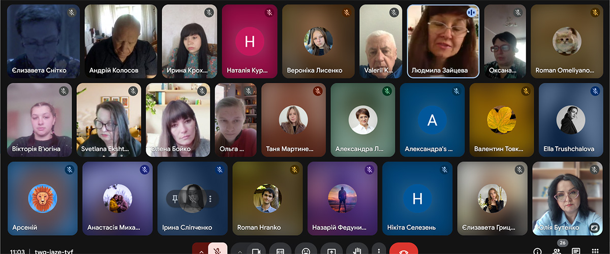Click muted mic icon on Вікторія В'югіна tile
This screenshot has height=254, width=610.
pos(64,91)
